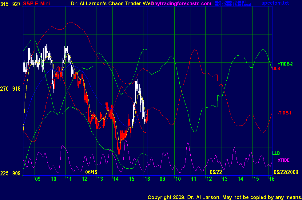This screenshot has height=200, width=302.
Task: Click the green "LLB" legend label
Action: (276, 153)
